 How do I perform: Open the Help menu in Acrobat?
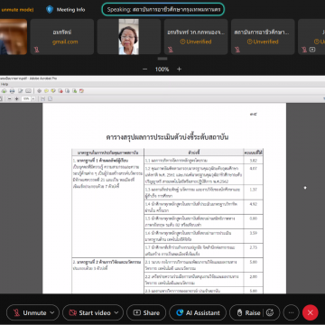tap(4, 84)
